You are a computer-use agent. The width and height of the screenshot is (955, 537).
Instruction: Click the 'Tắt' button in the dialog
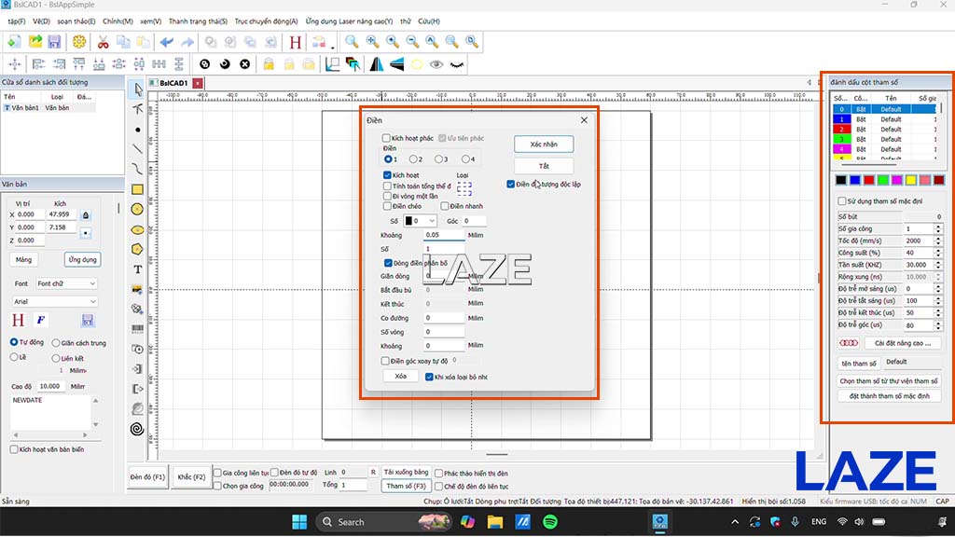[544, 166]
